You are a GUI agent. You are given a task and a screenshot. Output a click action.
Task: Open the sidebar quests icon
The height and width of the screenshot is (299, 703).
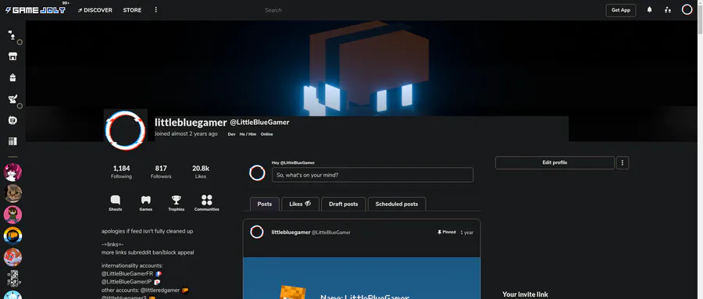(12, 99)
